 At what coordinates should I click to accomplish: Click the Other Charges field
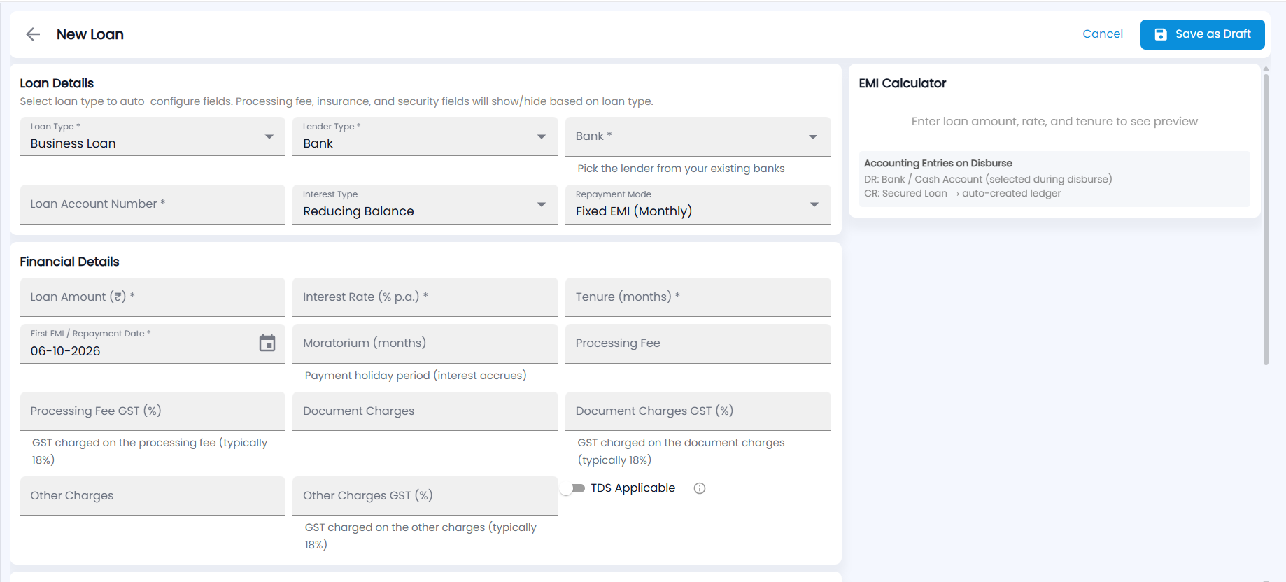point(153,496)
